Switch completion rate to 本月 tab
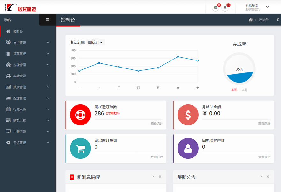This screenshot has width=281, height=192. [x=244, y=90]
